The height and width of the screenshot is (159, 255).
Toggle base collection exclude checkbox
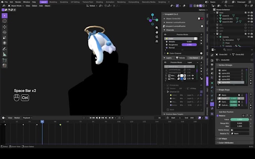[245, 12]
